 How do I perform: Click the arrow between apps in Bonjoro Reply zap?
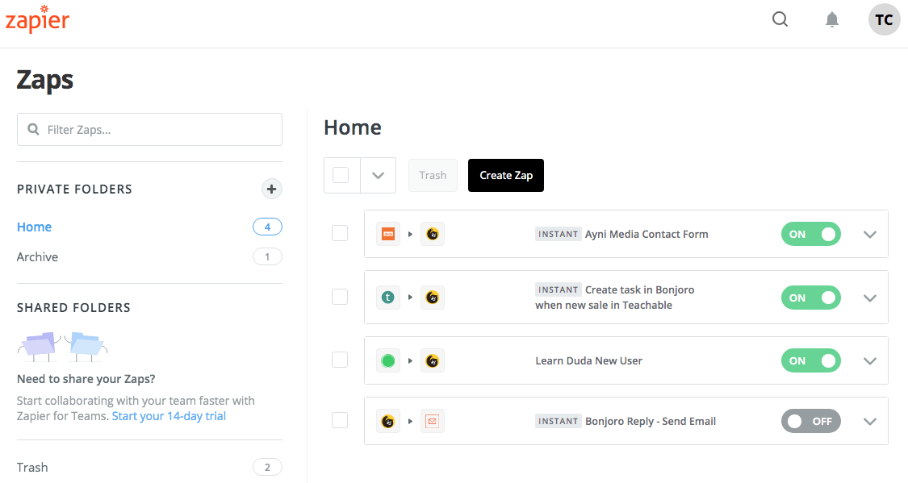tap(410, 421)
